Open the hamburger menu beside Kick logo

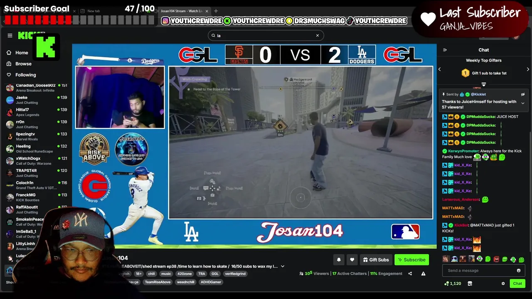pyautogui.click(x=10, y=35)
